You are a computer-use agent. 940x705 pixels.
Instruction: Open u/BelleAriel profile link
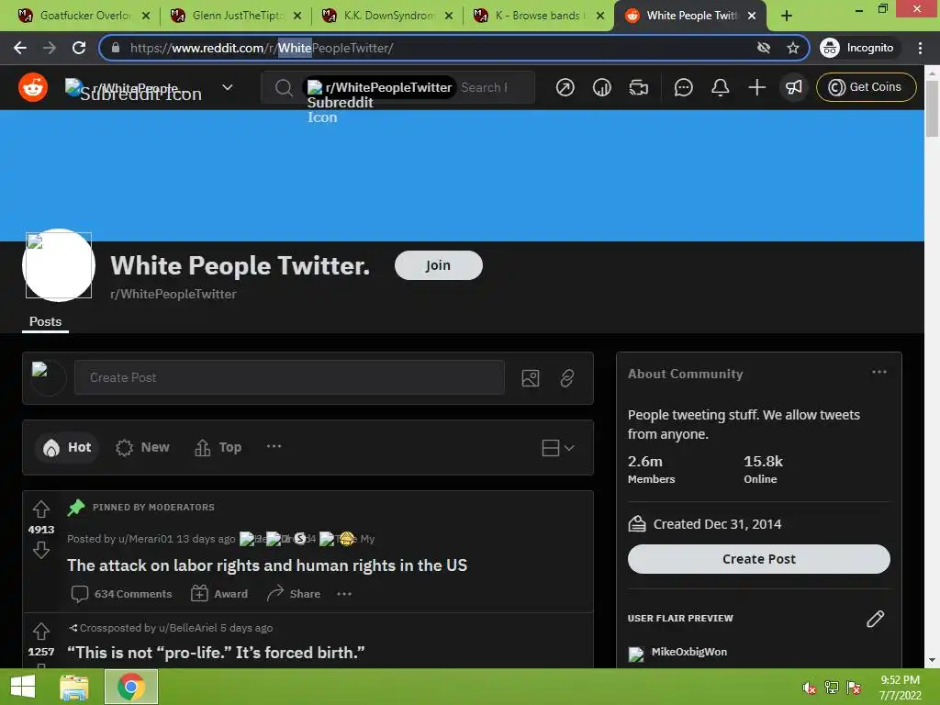click(x=187, y=628)
